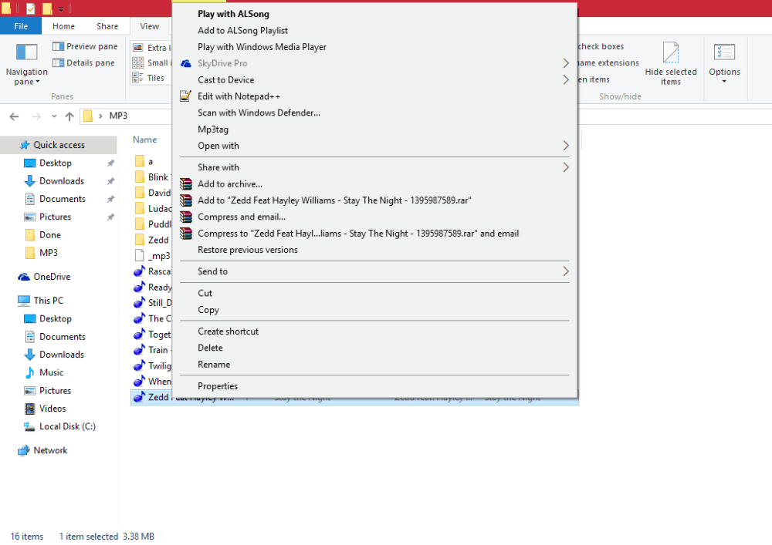The width and height of the screenshot is (772, 545).
Task: Open the folder named a
Action: pos(151,162)
